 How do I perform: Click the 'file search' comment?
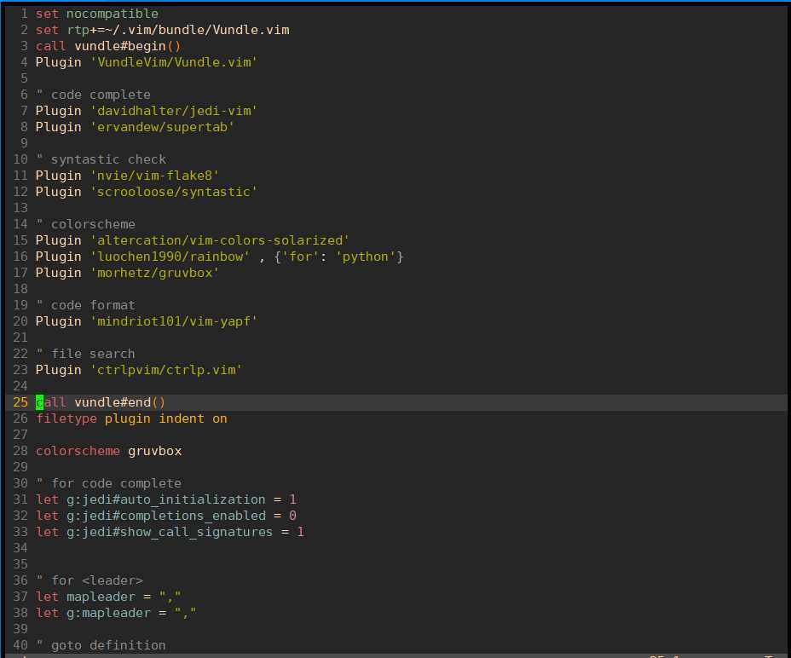[86, 353]
